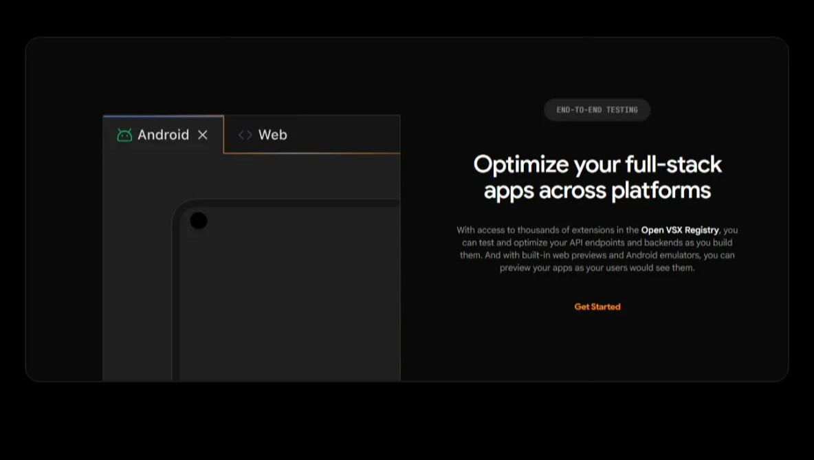Switch to the Web tab

pos(272,135)
